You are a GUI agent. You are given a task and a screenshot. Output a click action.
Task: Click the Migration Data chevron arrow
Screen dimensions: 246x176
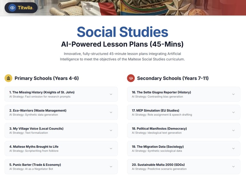pyautogui.click(x=233, y=148)
